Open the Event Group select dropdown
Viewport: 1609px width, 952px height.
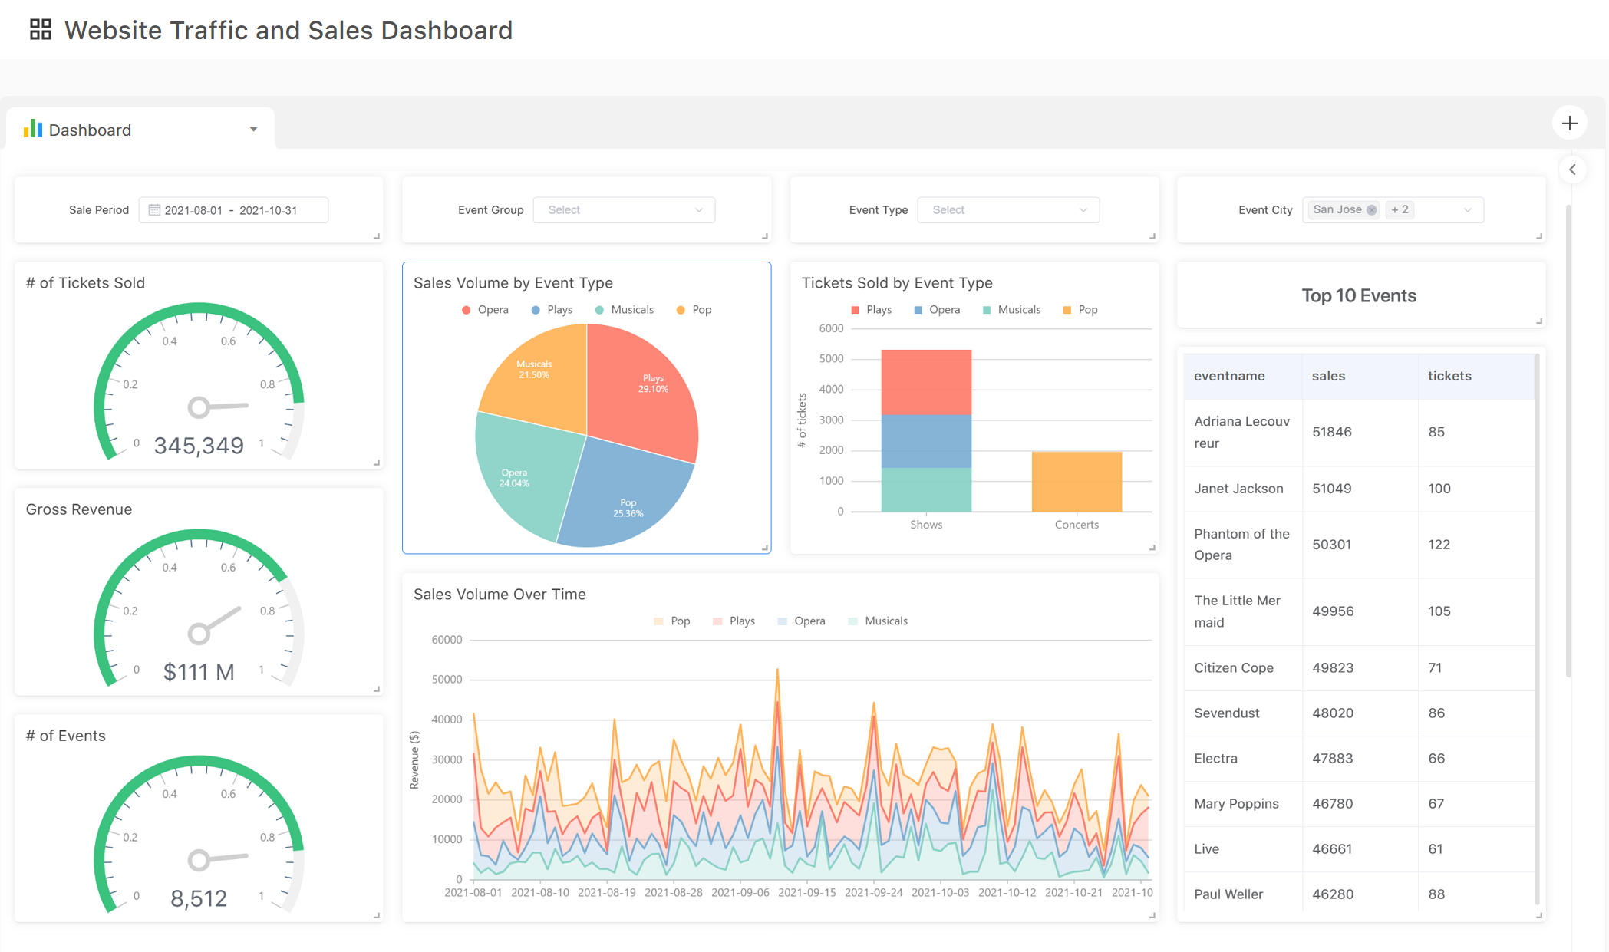click(x=624, y=210)
